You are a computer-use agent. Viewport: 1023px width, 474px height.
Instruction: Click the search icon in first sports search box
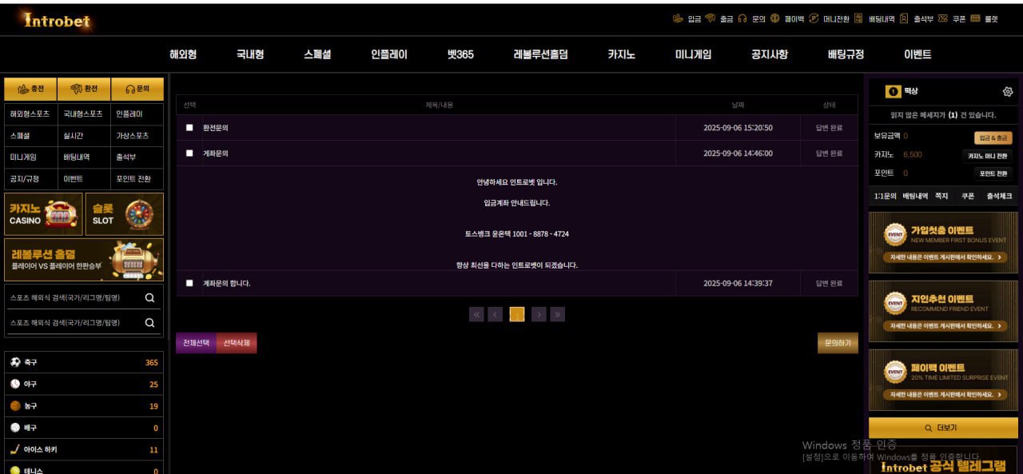click(x=149, y=298)
